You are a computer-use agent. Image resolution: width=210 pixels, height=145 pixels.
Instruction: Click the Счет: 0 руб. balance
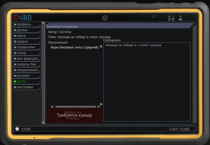180,129
